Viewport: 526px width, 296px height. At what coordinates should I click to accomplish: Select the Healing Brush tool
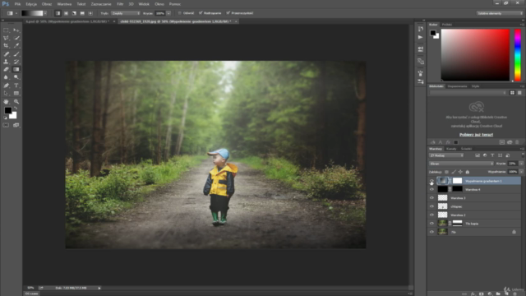[x=6, y=53]
